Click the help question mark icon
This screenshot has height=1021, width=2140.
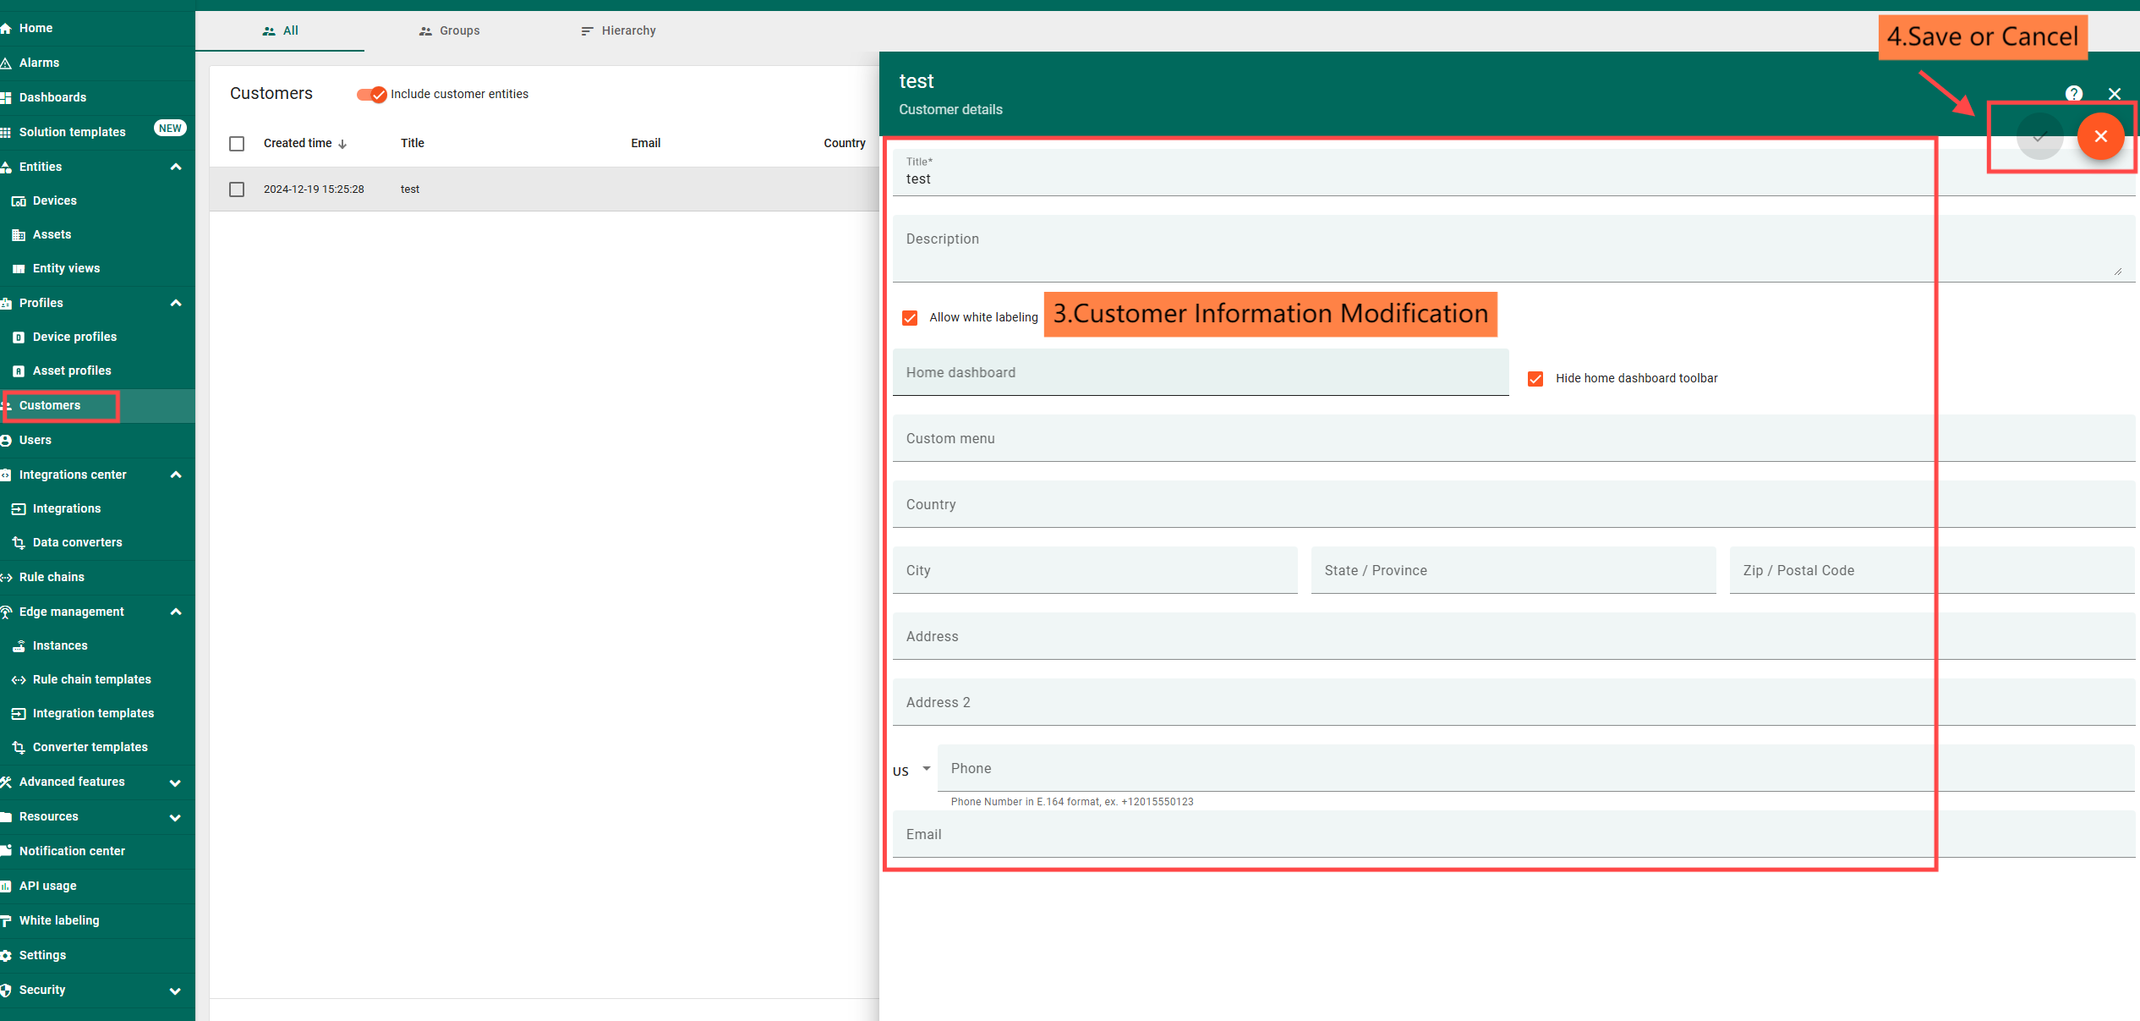pyautogui.click(x=2073, y=94)
